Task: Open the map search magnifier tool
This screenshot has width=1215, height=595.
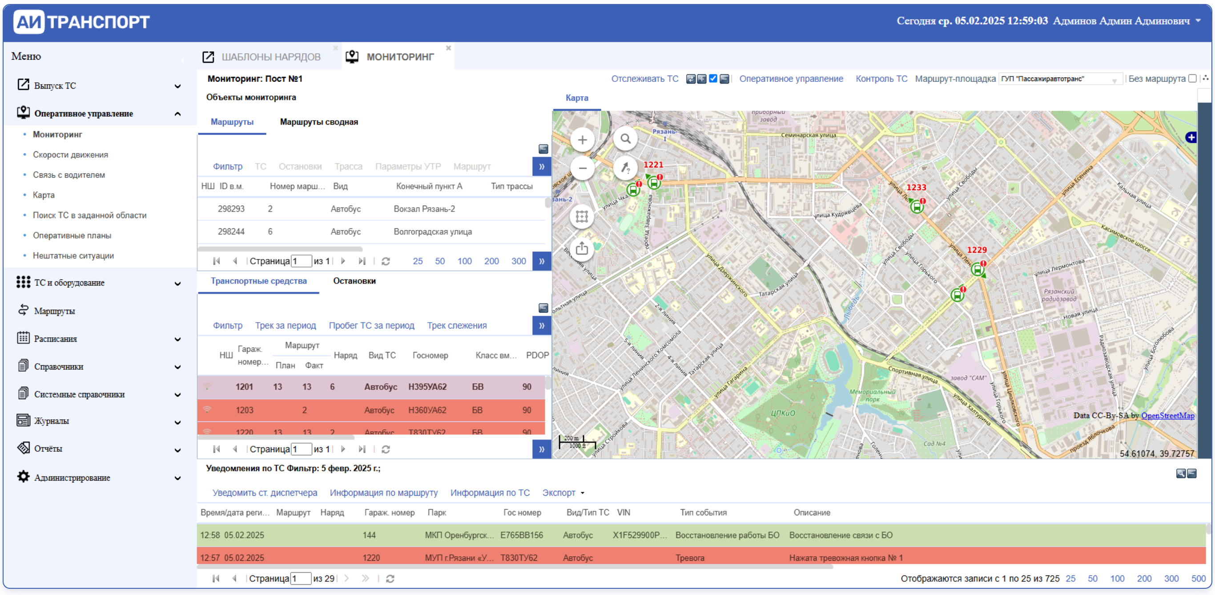Action: tap(625, 139)
